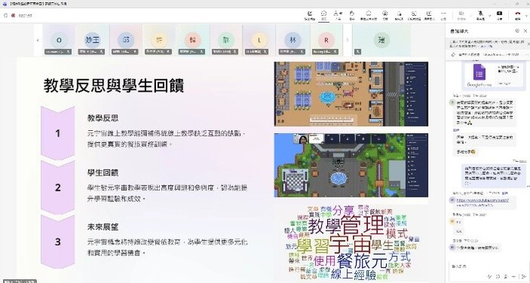Select participant tile with avatar L

coord(259,40)
